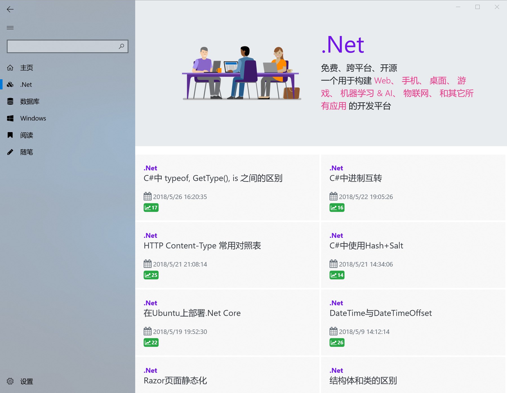
Task: Click the 免费、跨平台、开源 tagline
Action: (359, 68)
